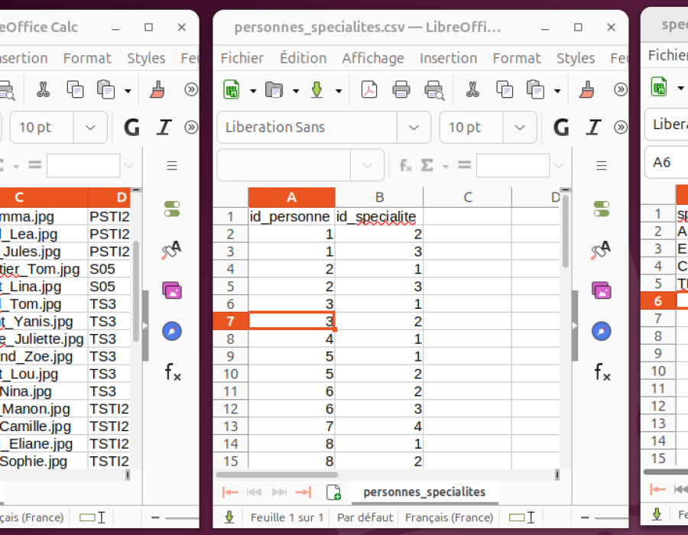The width and height of the screenshot is (688, 535).
Task: Open the Styles sidebar deck in the middle window
Action: [x=601, y=250]
